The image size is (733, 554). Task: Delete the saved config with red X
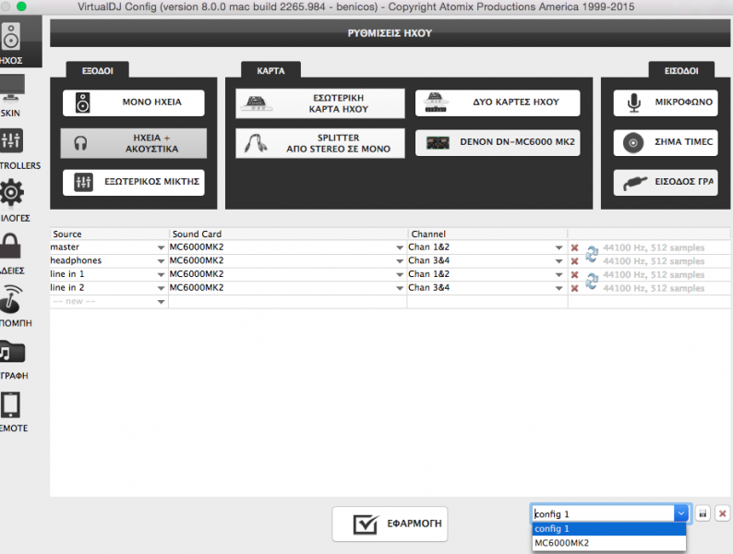(x=722, y=513)
